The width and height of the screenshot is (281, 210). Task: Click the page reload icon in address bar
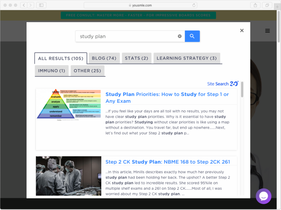click(194, 5)
